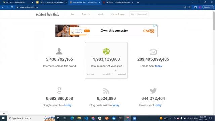
Task: Open the tab search dropdown arrow
Action: [192, 2]
